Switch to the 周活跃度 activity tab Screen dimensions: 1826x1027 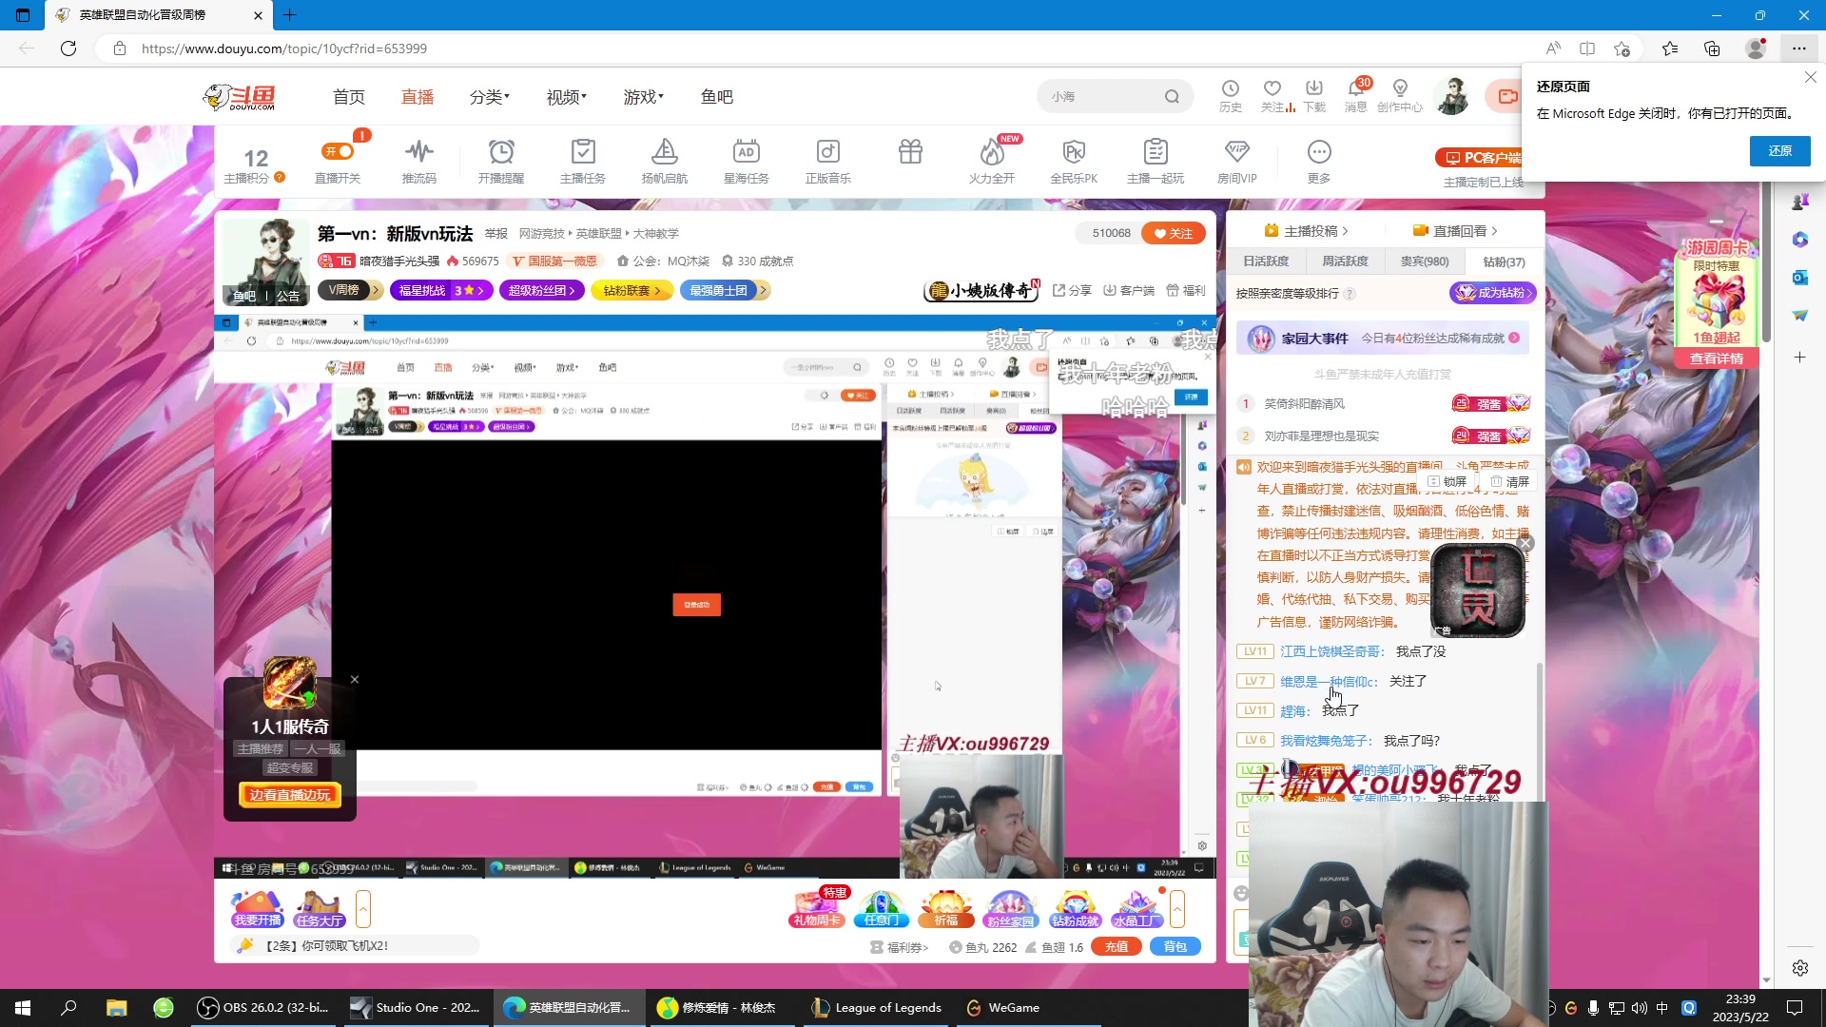1345,261
